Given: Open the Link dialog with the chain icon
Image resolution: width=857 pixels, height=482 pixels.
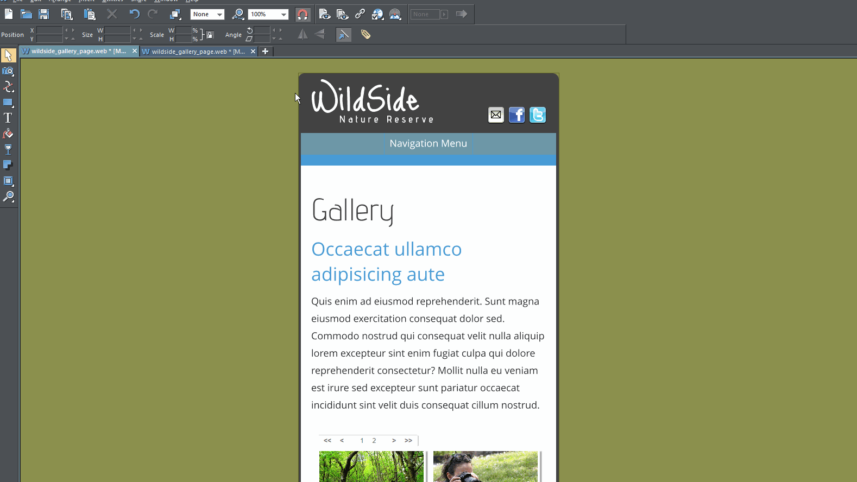Looking at the screenshot, I should tap(360, 14).
